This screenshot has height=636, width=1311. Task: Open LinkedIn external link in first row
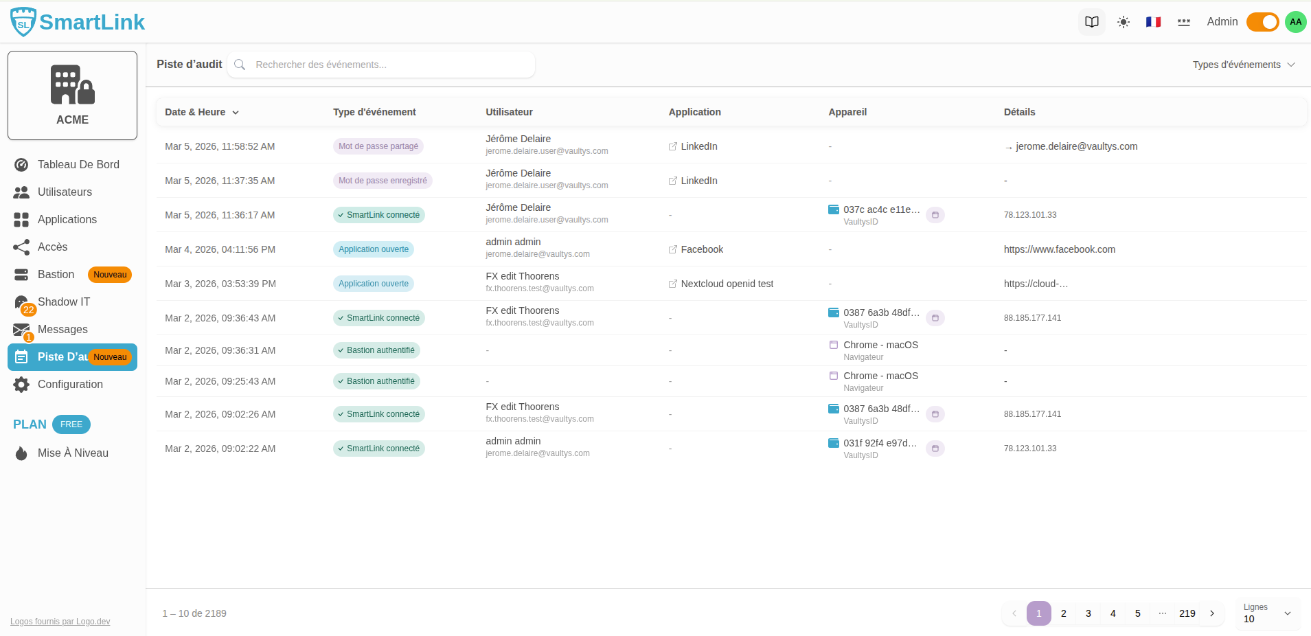693,146
